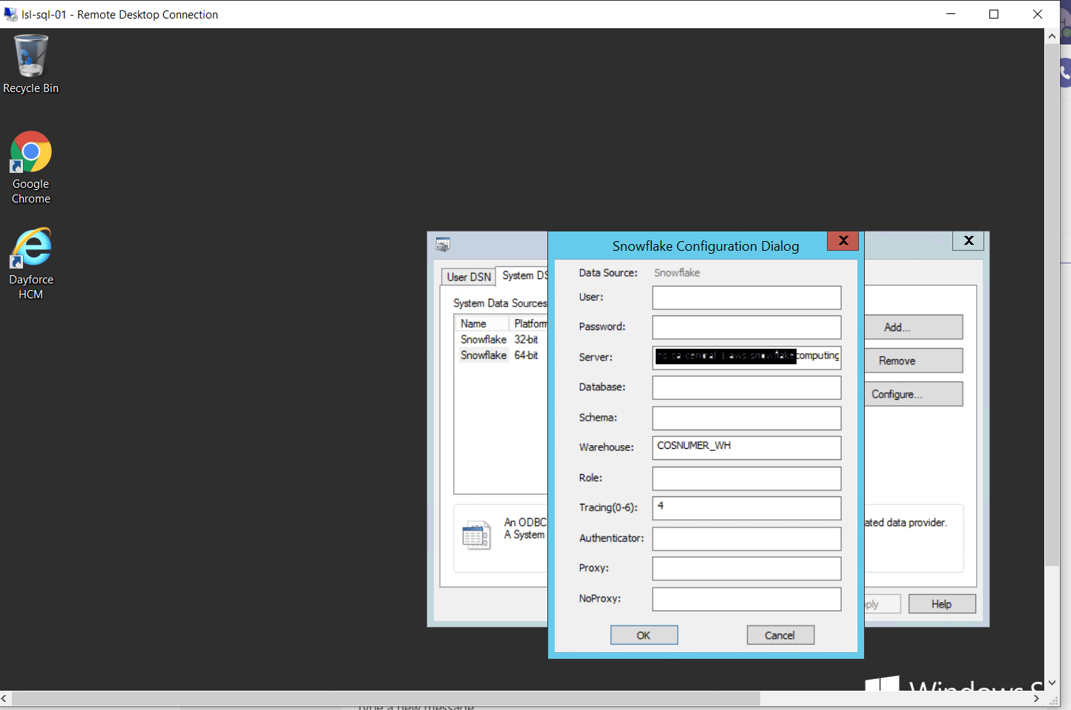1071x710 pixels.
Task: Click OK in the Snowflake Configuration Dialog
Action: pyautogui.click(x=643, y=634)
